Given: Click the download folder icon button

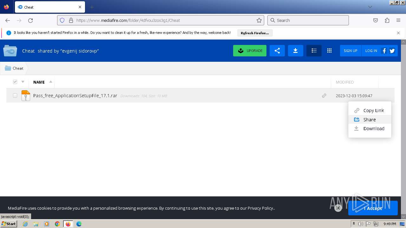Looking at the screenshot, I should pyautogui.click(x=295, y=51).
